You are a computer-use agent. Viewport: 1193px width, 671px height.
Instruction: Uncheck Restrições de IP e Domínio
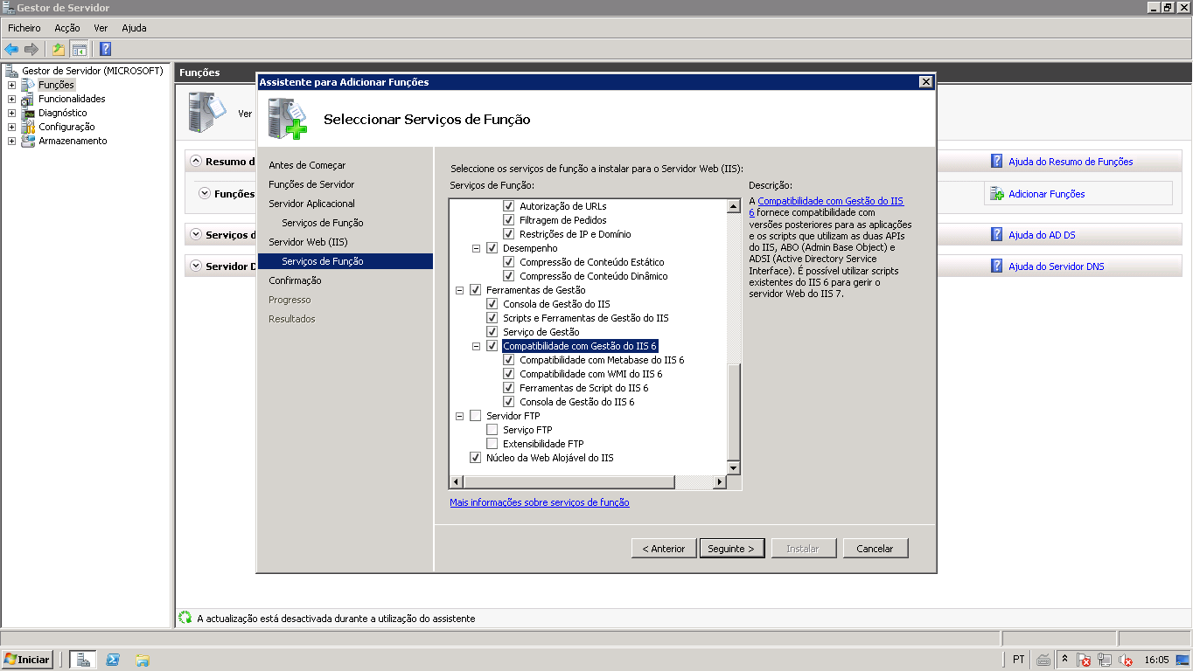click(x=508, y=234)
